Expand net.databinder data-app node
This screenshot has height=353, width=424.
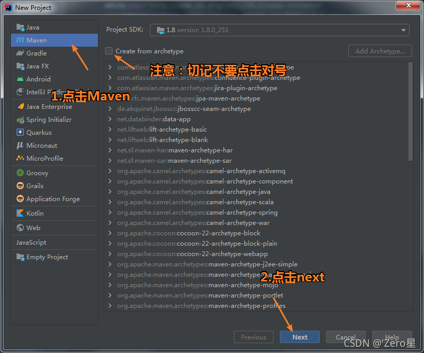coord(110,119)
